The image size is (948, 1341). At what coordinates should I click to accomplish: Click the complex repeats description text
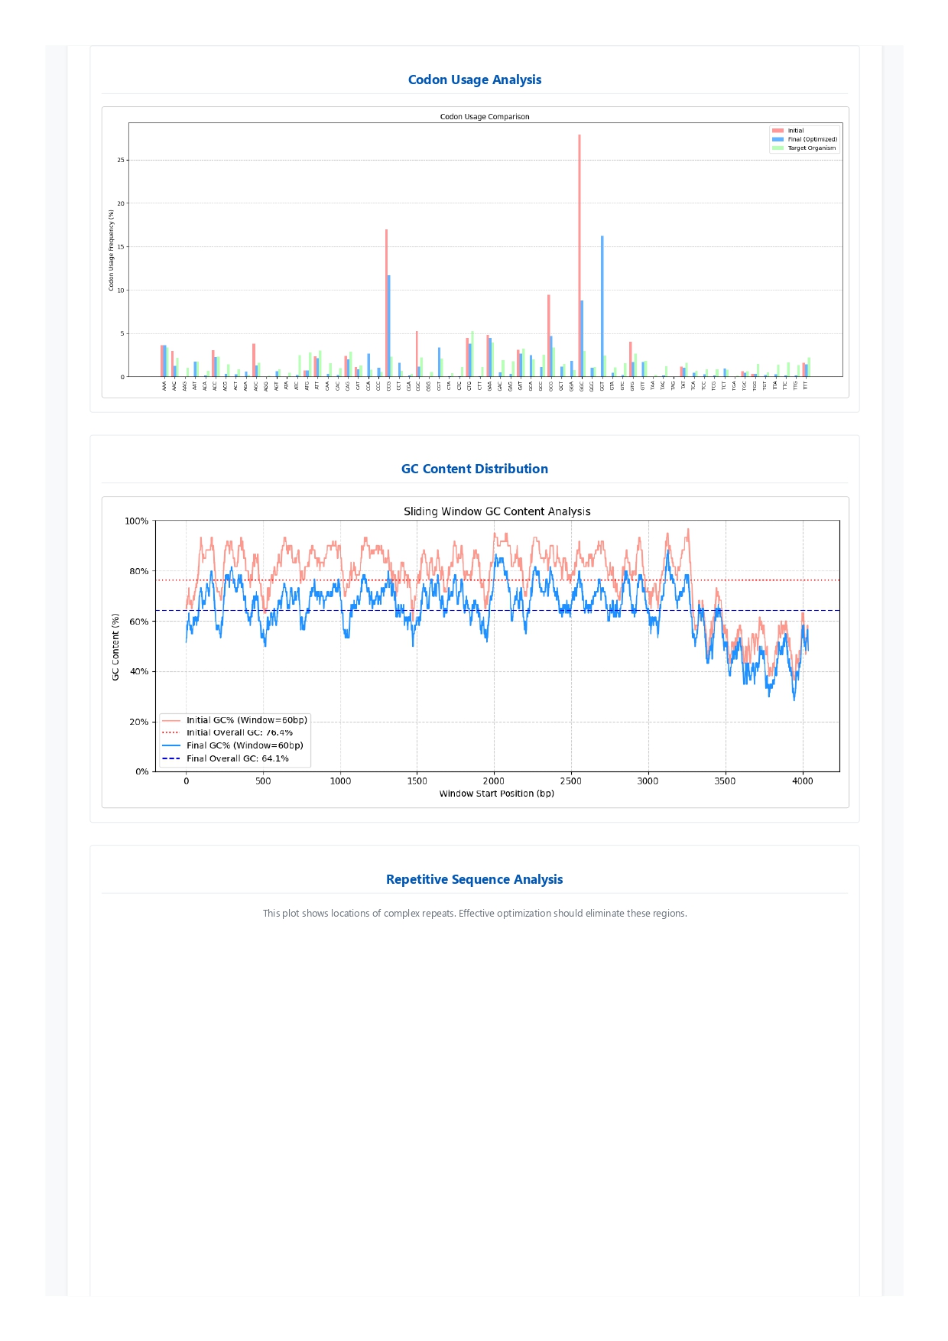coord(474,913)
